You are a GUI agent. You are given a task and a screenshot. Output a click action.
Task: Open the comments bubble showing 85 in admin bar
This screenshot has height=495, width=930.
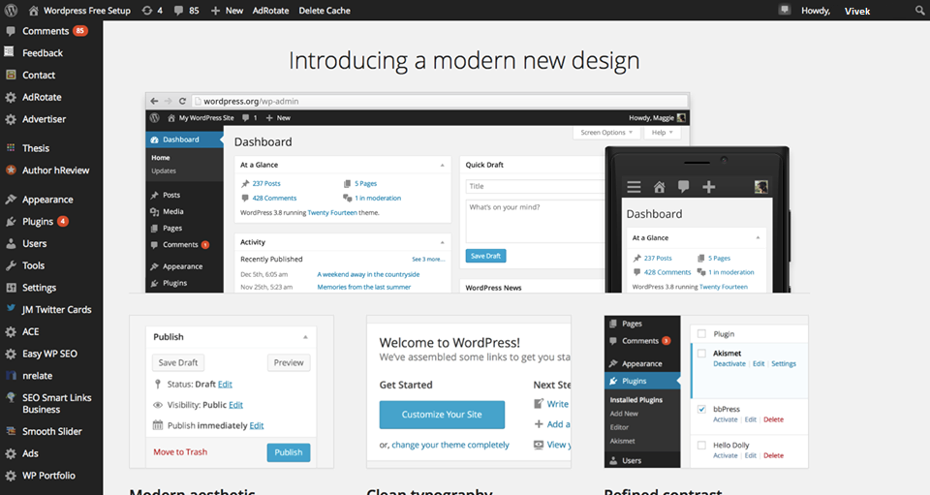[186, 10]
